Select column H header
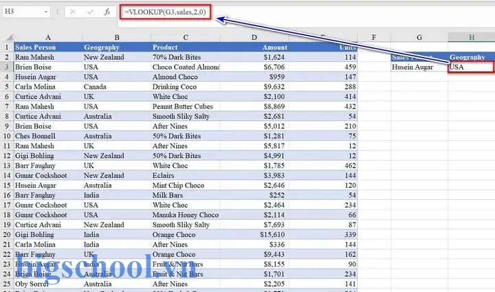This screenshot has height=292, width=495. (472, 38)
